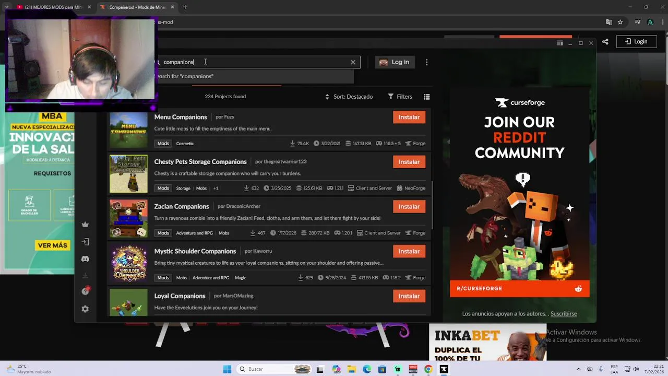
Task: Click author thegreatwarrior123
Action: point(285,162)
